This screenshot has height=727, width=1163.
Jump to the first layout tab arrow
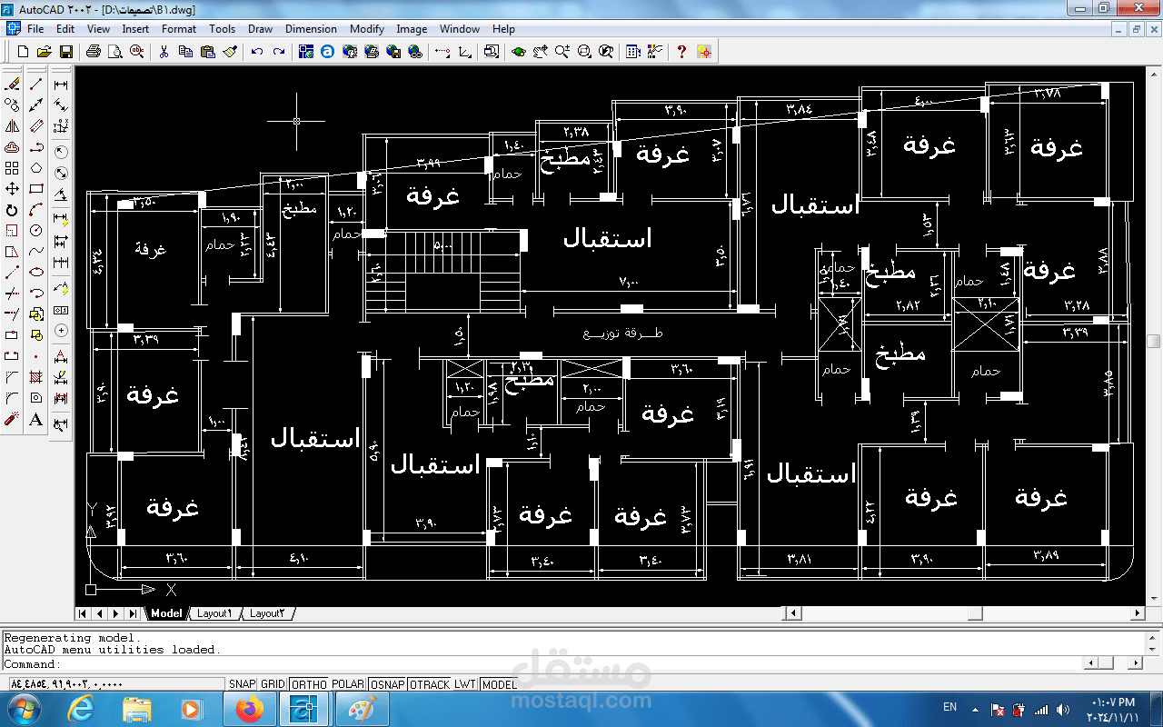tap(84, 613)
